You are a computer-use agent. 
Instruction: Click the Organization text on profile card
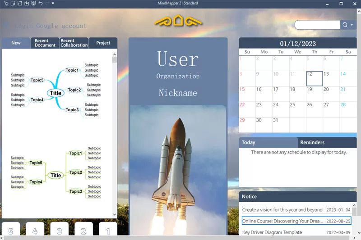pos(178,76)
